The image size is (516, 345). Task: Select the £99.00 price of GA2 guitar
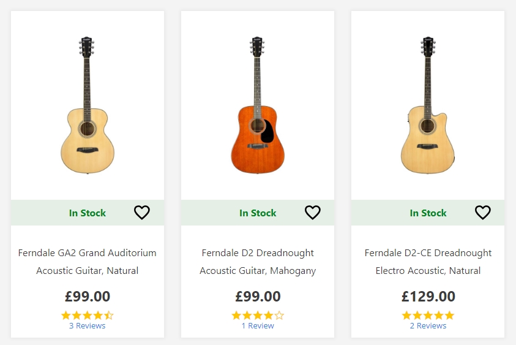[87, 296]
